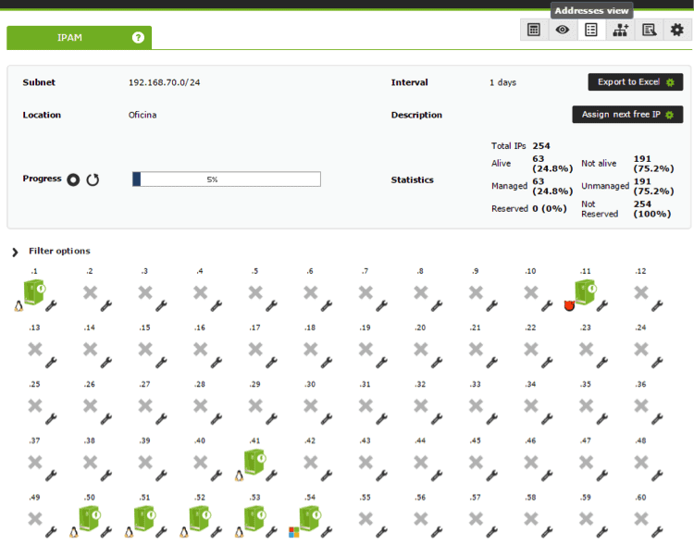This screenshot has height=545, width=694.
Task: Edit address .54 with its wrench icon
Action: (327, 532)
